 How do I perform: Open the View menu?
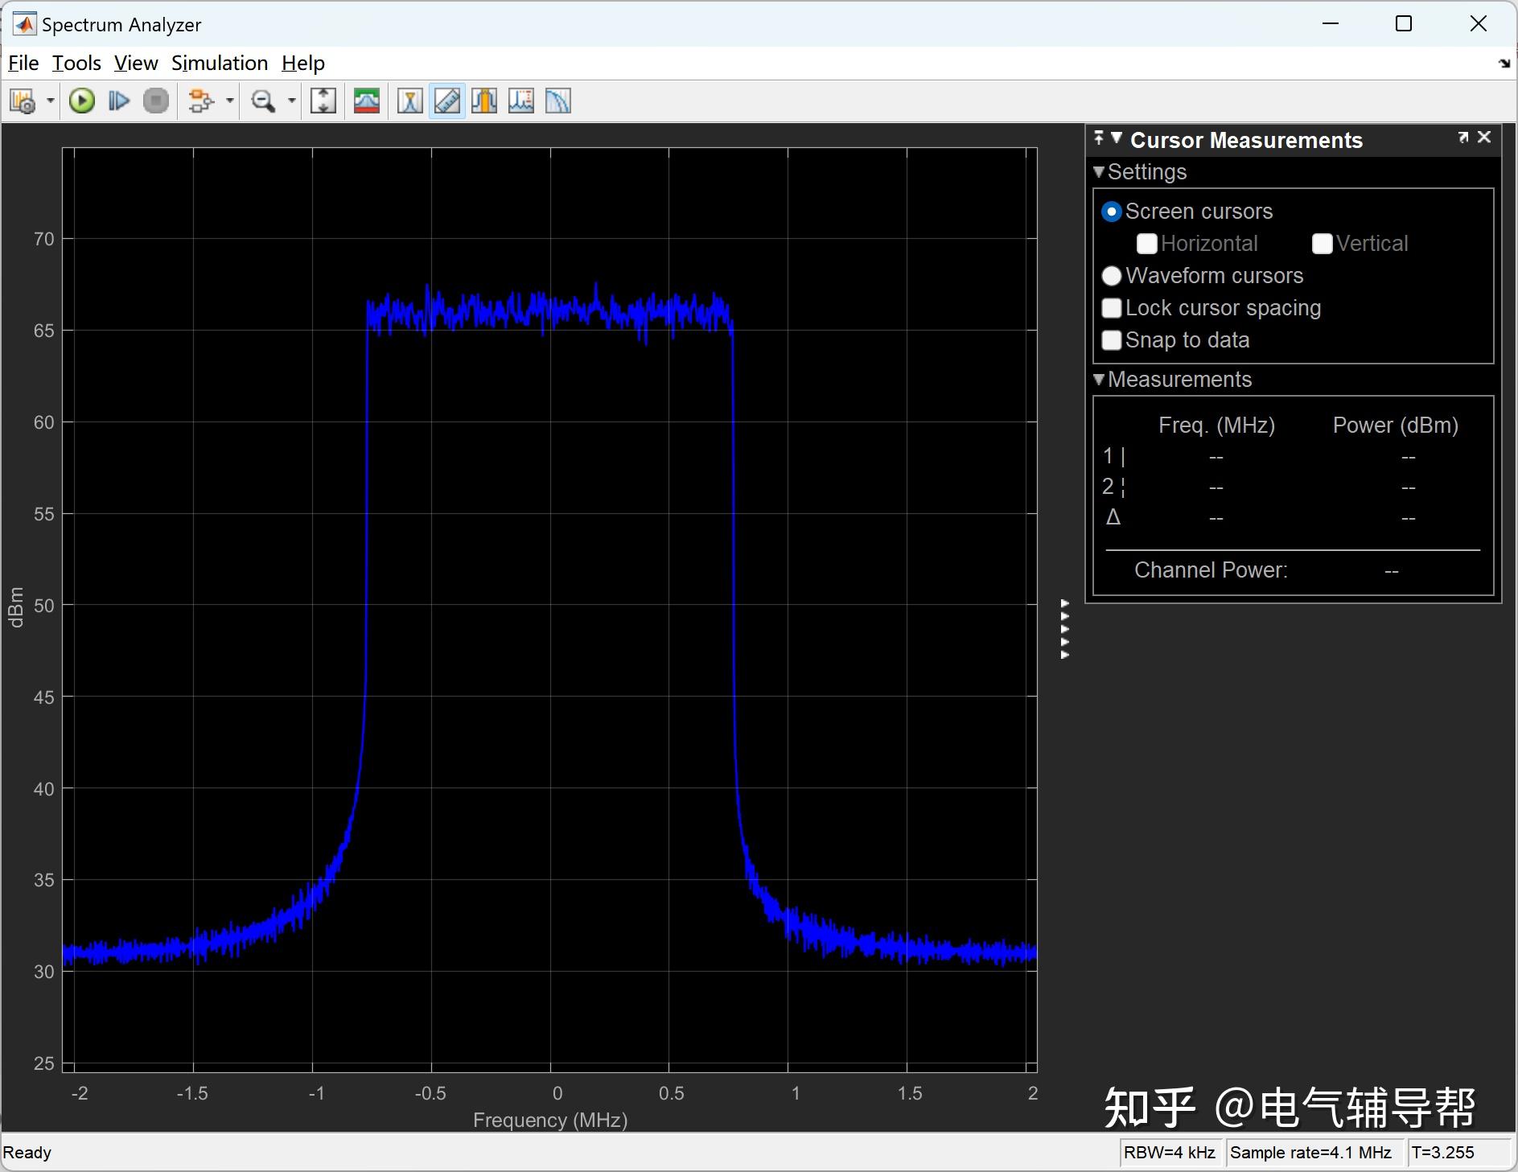(x=136, y=63)
